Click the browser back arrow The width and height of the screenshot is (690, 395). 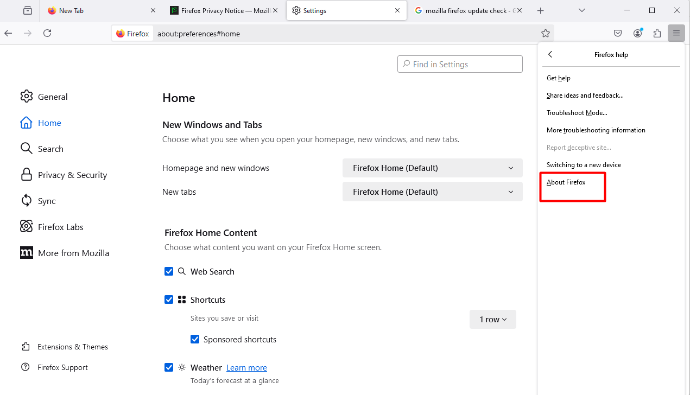point(8,33)
